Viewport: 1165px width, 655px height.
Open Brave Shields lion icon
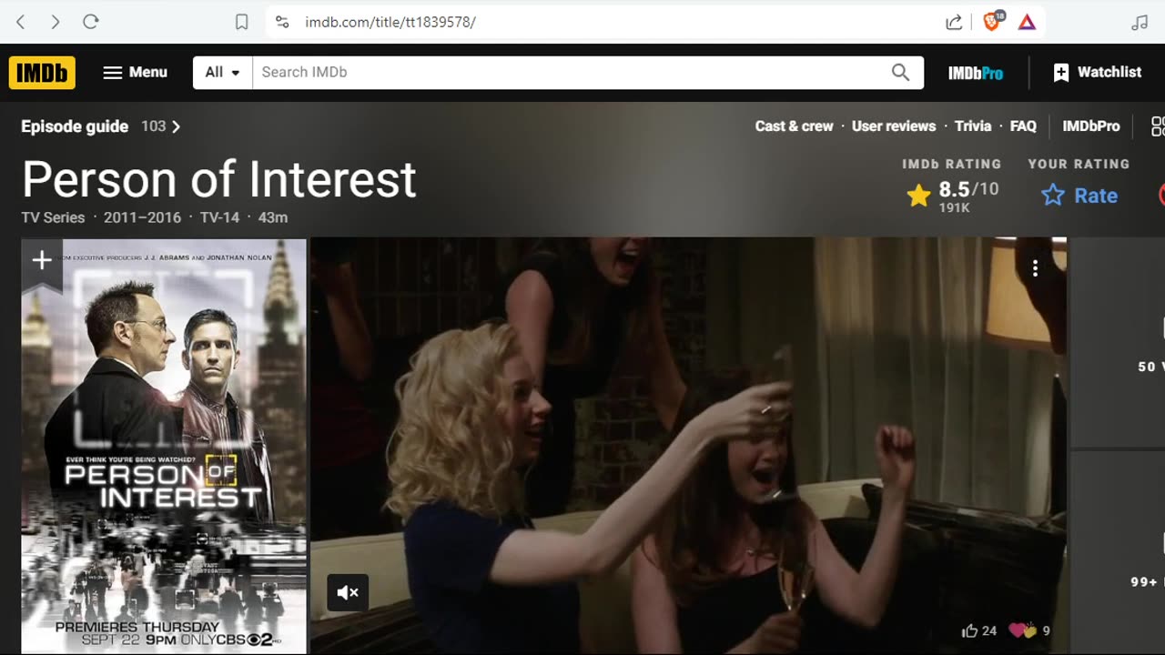tap(993, 22)
